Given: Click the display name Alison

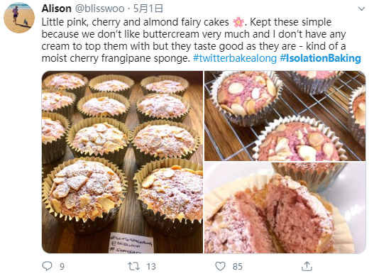Looking at the screenshot, I should click(57, 9).
